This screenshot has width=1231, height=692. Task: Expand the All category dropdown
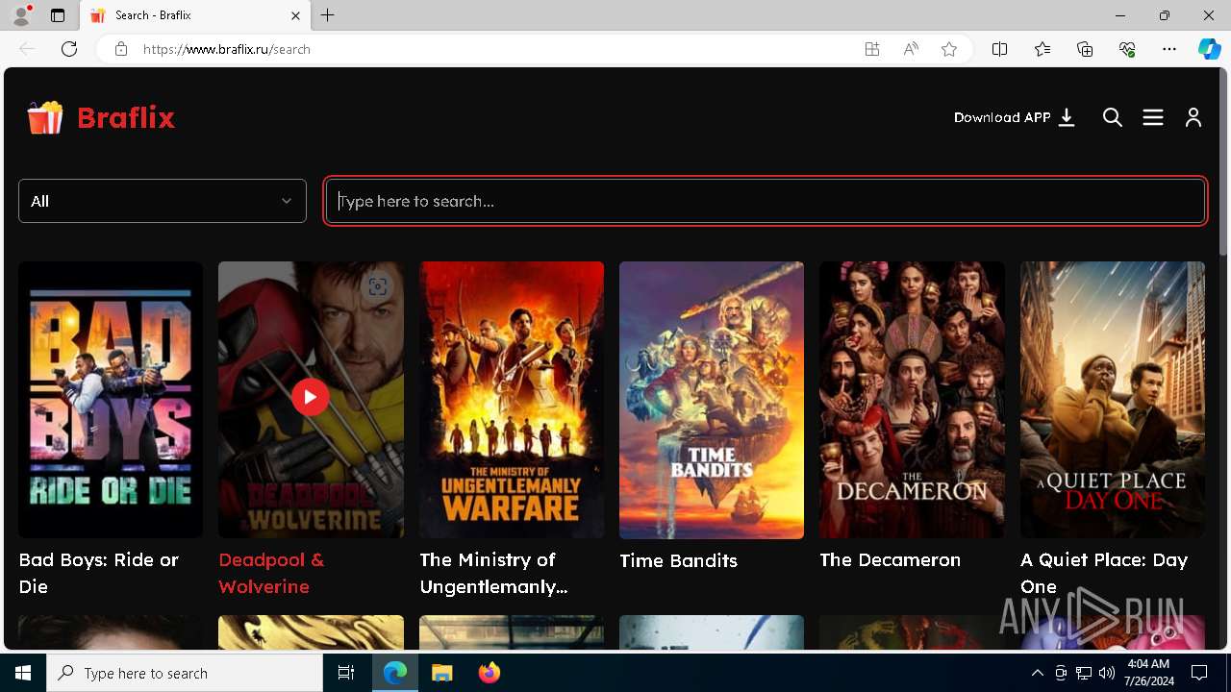click(x=163, y=201)
